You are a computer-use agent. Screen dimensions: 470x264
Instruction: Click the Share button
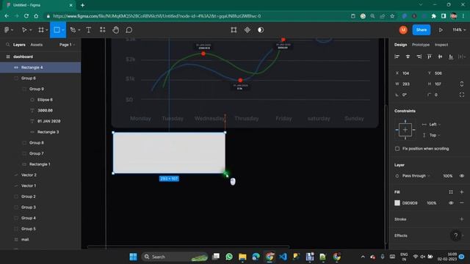point(421,30)
